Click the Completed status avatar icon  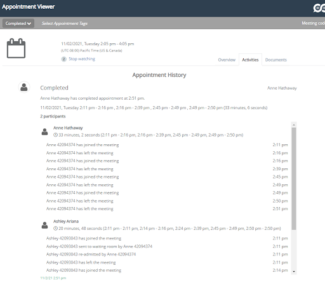[x=24, y=87]
